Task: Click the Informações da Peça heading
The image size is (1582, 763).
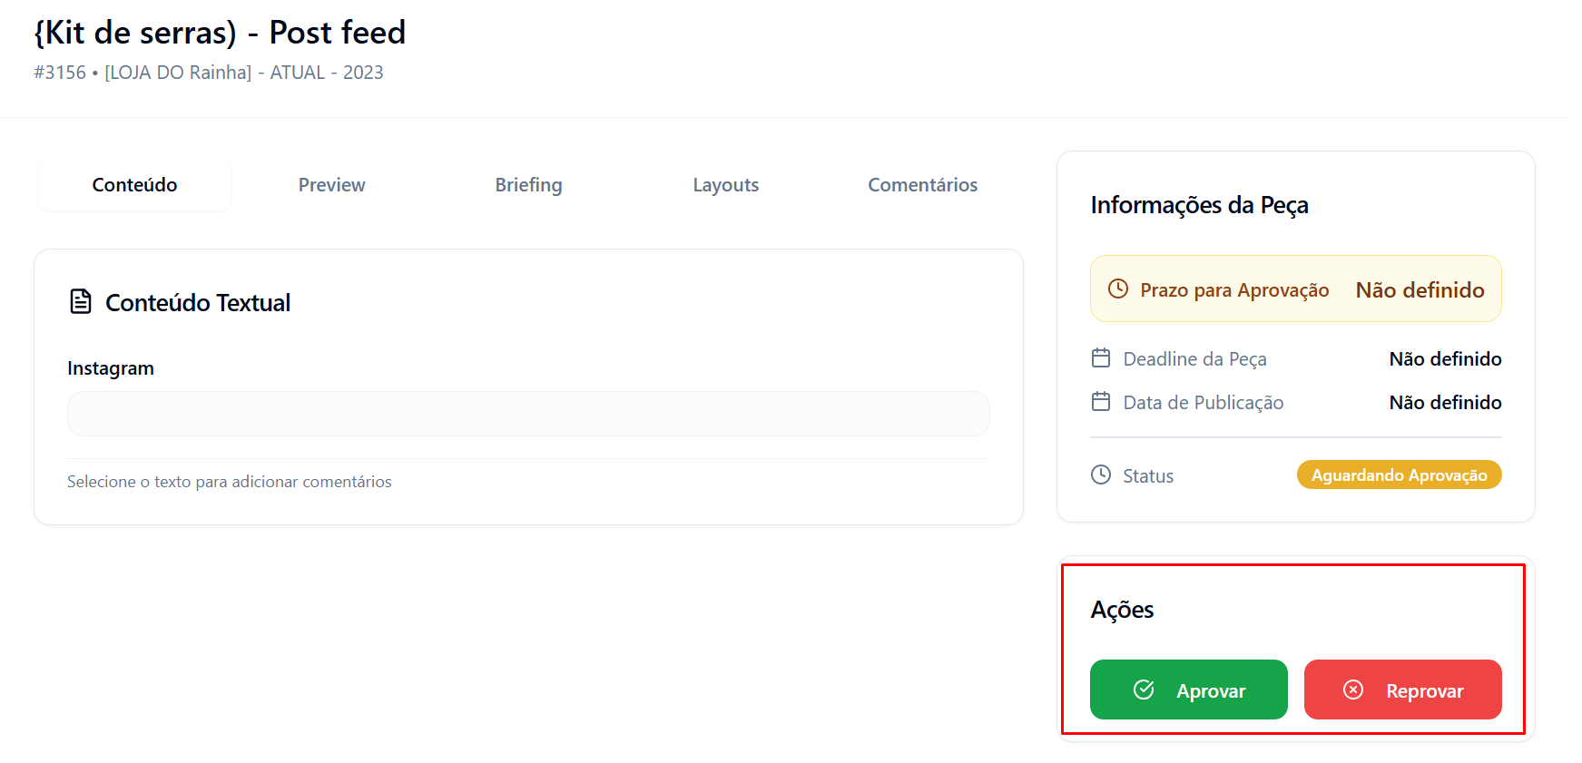Action: click(1199, 206)
